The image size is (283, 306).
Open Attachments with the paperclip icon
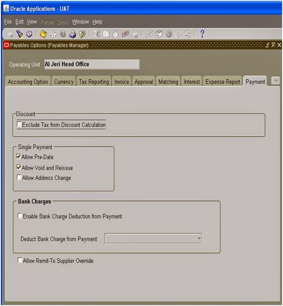[178, 34]
